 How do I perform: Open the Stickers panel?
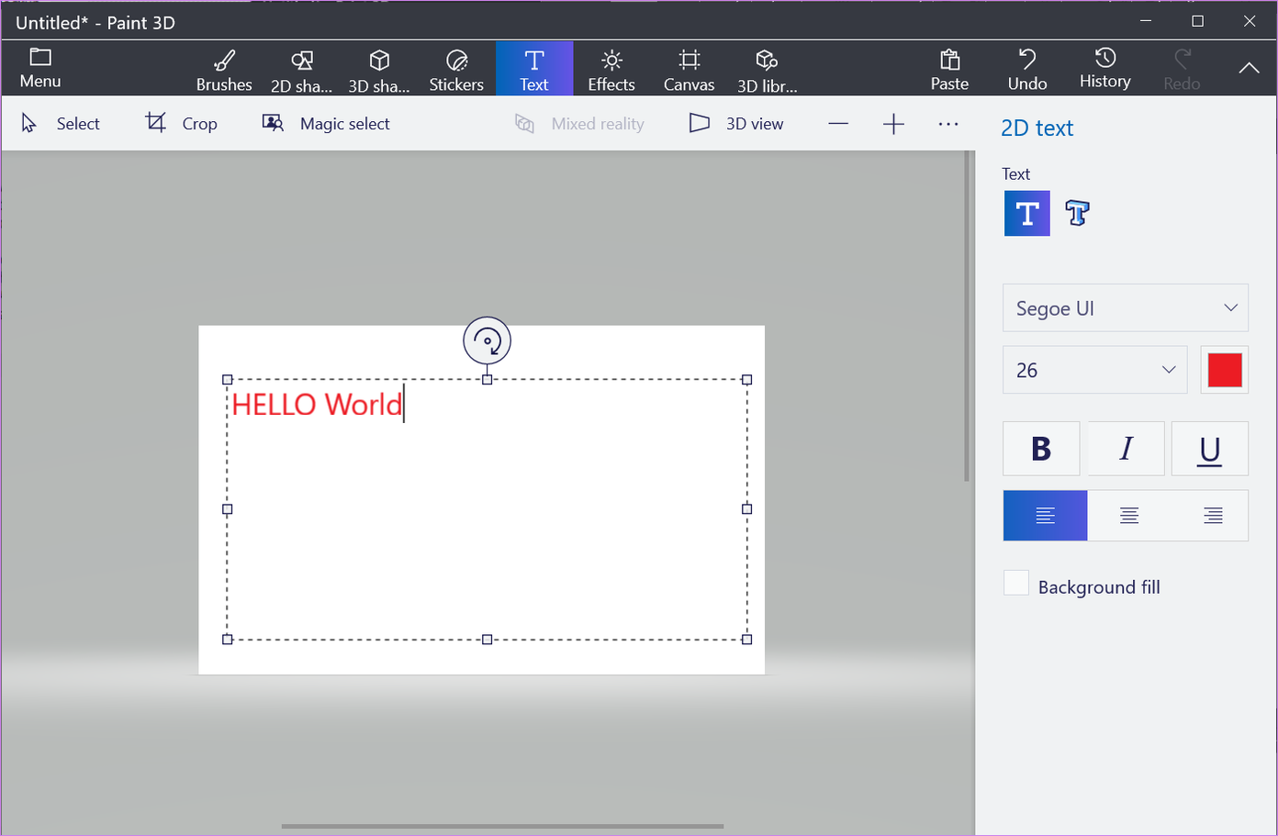(456, 68)
